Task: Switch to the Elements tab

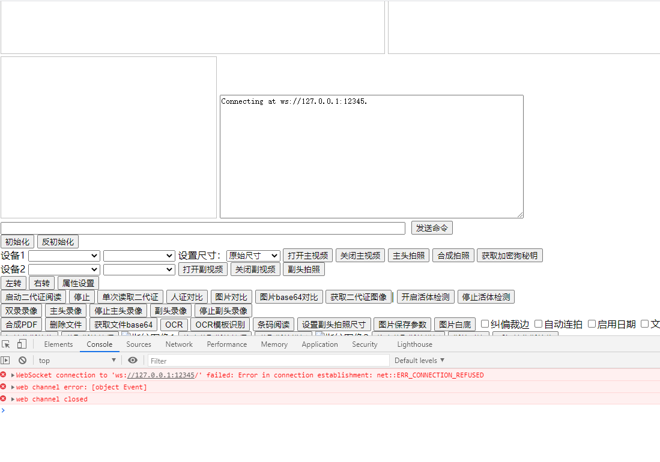Action: [58, 344]
